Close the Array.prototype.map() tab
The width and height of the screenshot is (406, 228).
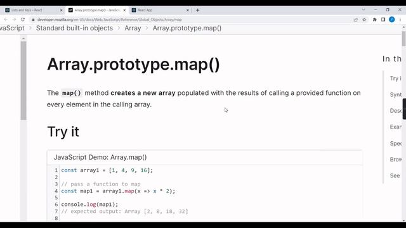124,10
